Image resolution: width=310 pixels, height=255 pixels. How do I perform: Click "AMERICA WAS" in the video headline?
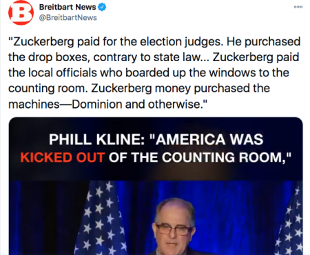209,139
